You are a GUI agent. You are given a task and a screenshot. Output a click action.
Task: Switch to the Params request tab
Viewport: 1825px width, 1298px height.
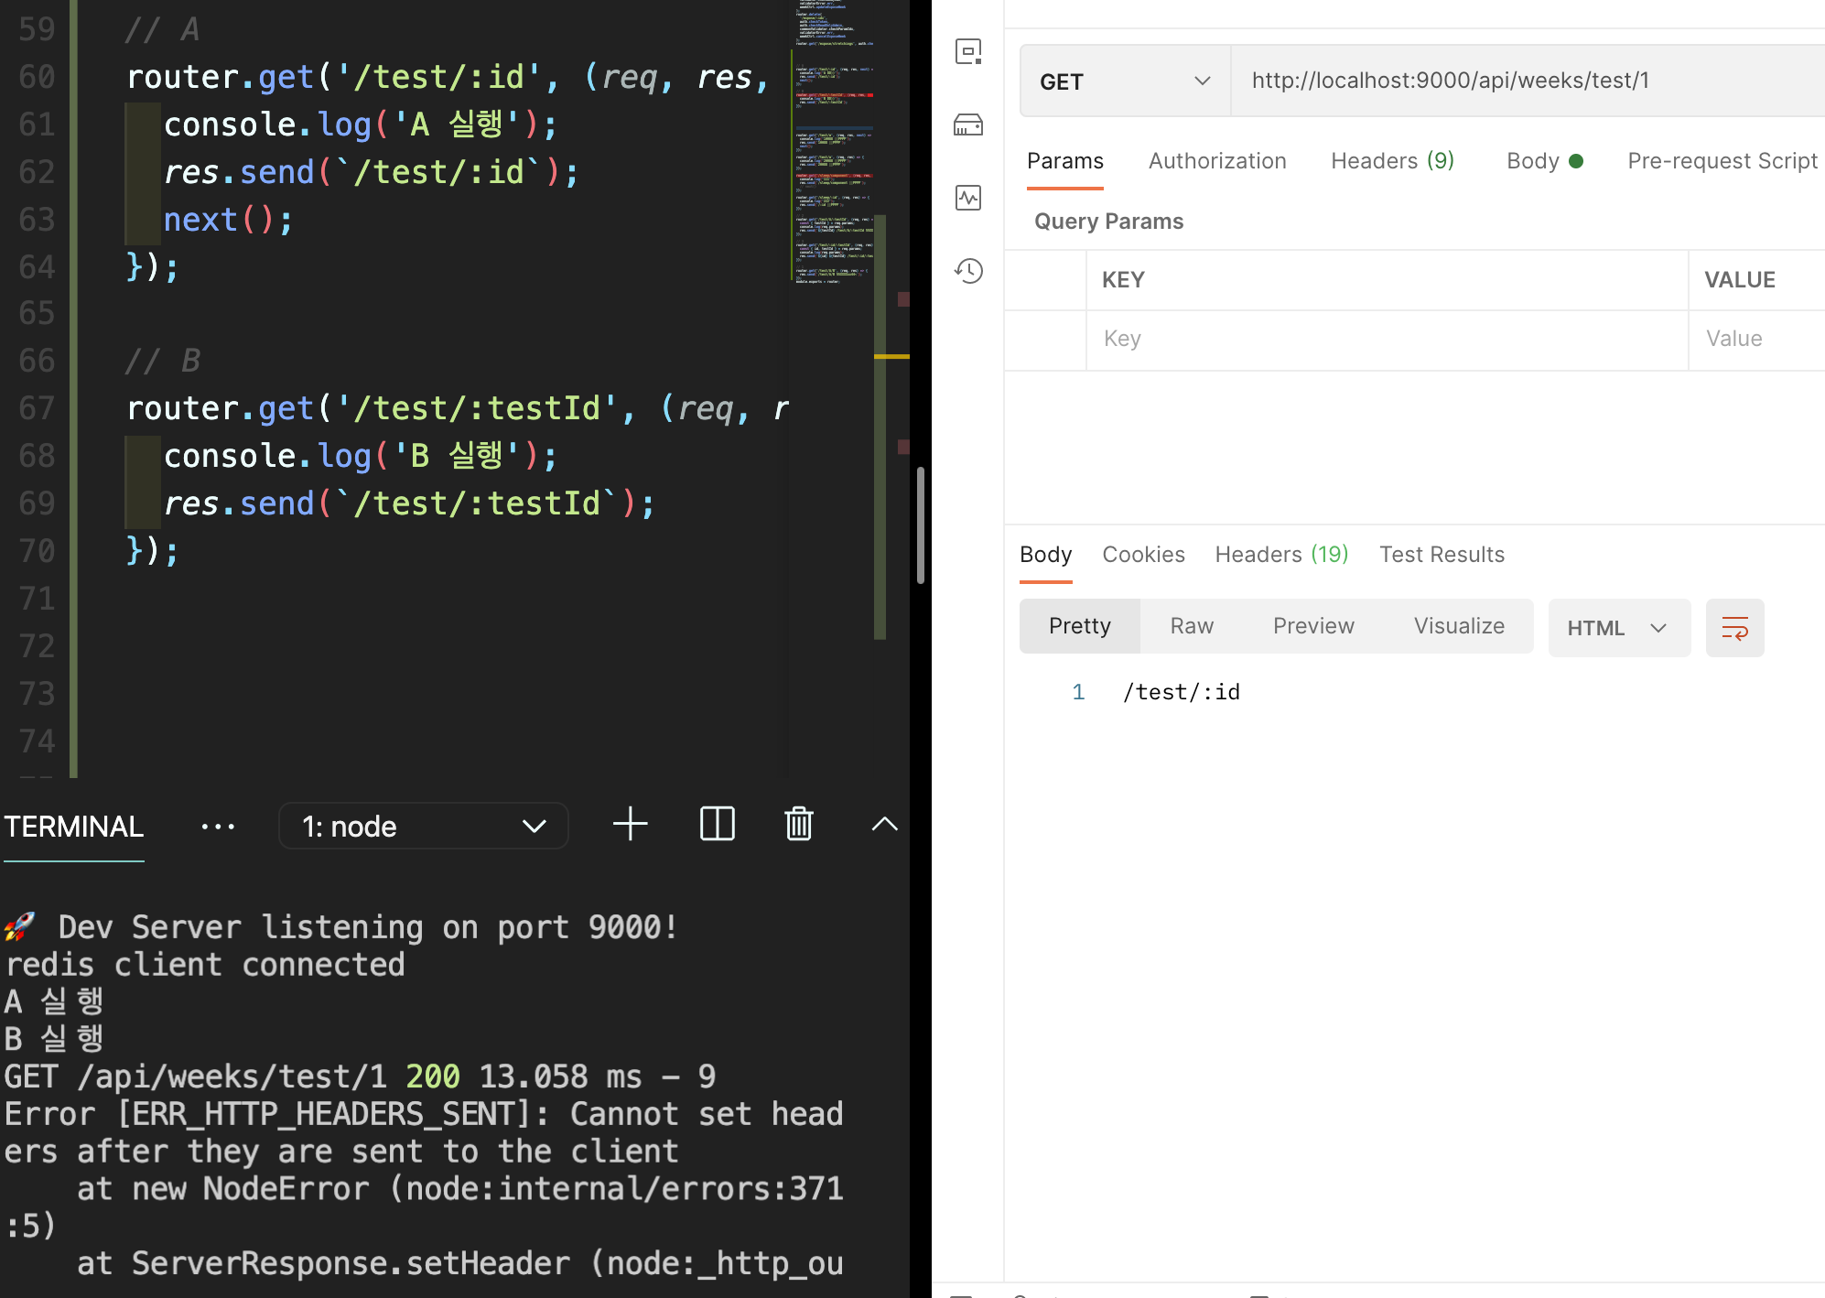1064,161
